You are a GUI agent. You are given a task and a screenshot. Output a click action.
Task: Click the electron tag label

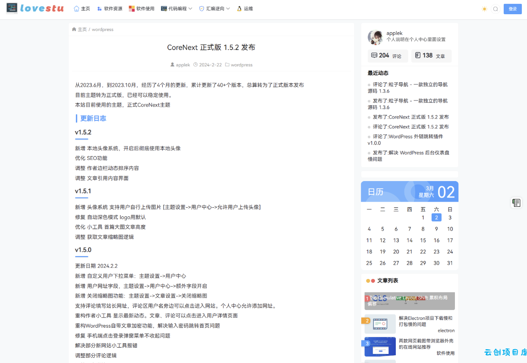(446, 331)
